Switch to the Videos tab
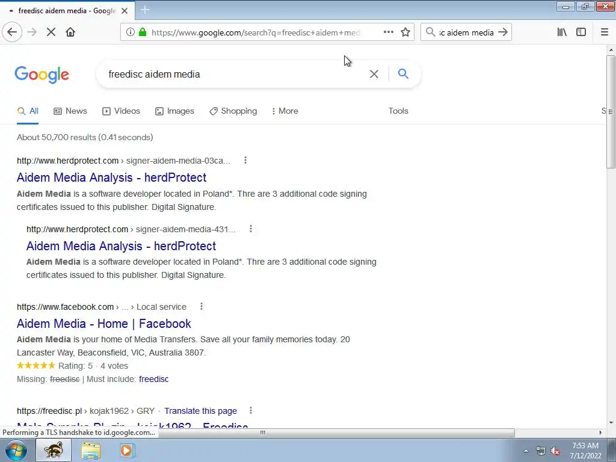Screen dimensions: 616x462 pos(121,111)
